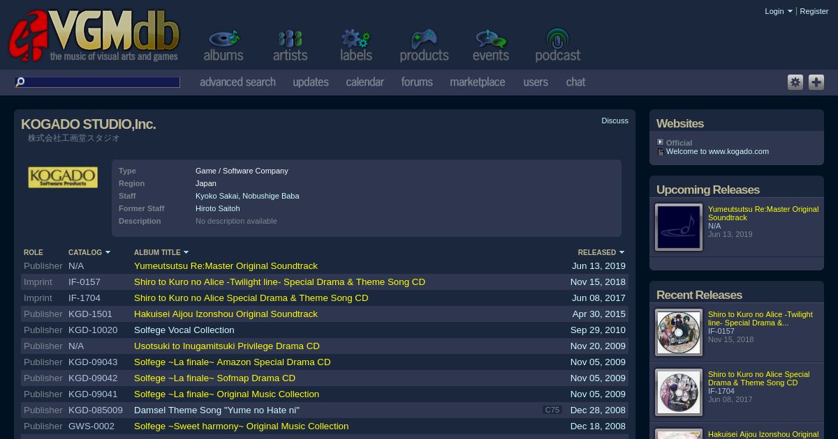Screen dimensions: 838x439
Task: Click the Discuss link
Action: [x=615, y=121]
